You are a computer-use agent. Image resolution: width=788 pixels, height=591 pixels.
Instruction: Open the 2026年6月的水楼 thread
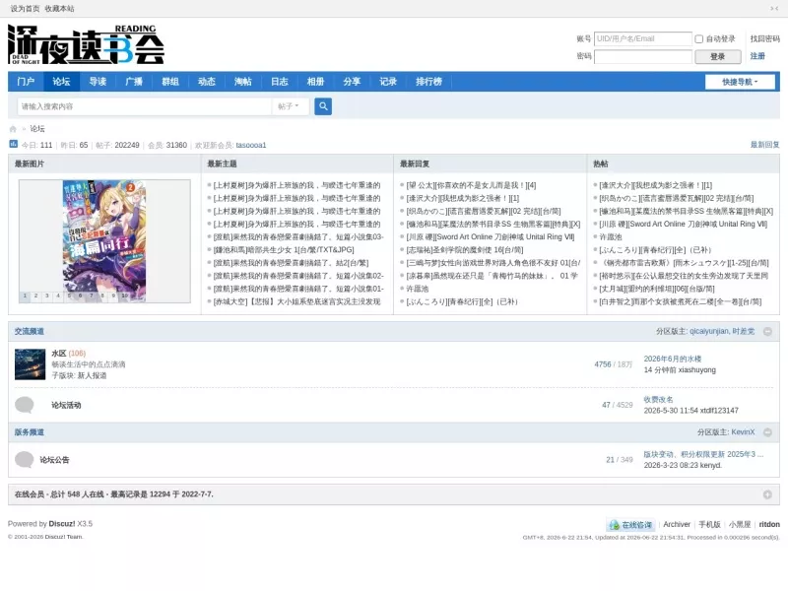click(x=673, y=359)
